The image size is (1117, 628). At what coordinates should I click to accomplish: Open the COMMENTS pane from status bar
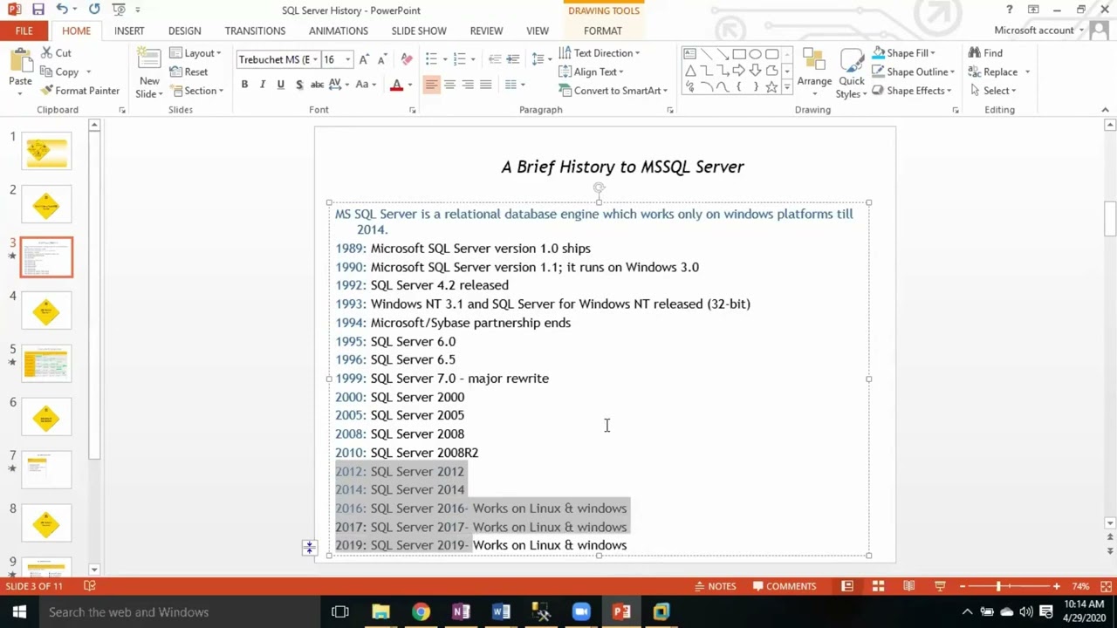tap(785, 586)
